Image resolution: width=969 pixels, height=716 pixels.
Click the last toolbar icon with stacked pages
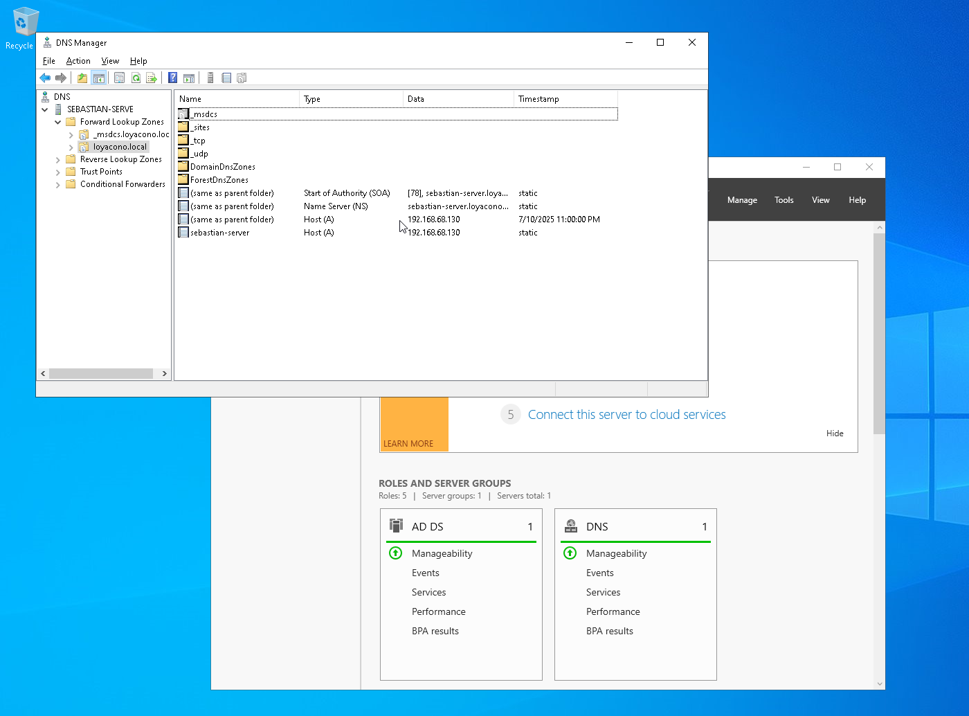point(242,78)
